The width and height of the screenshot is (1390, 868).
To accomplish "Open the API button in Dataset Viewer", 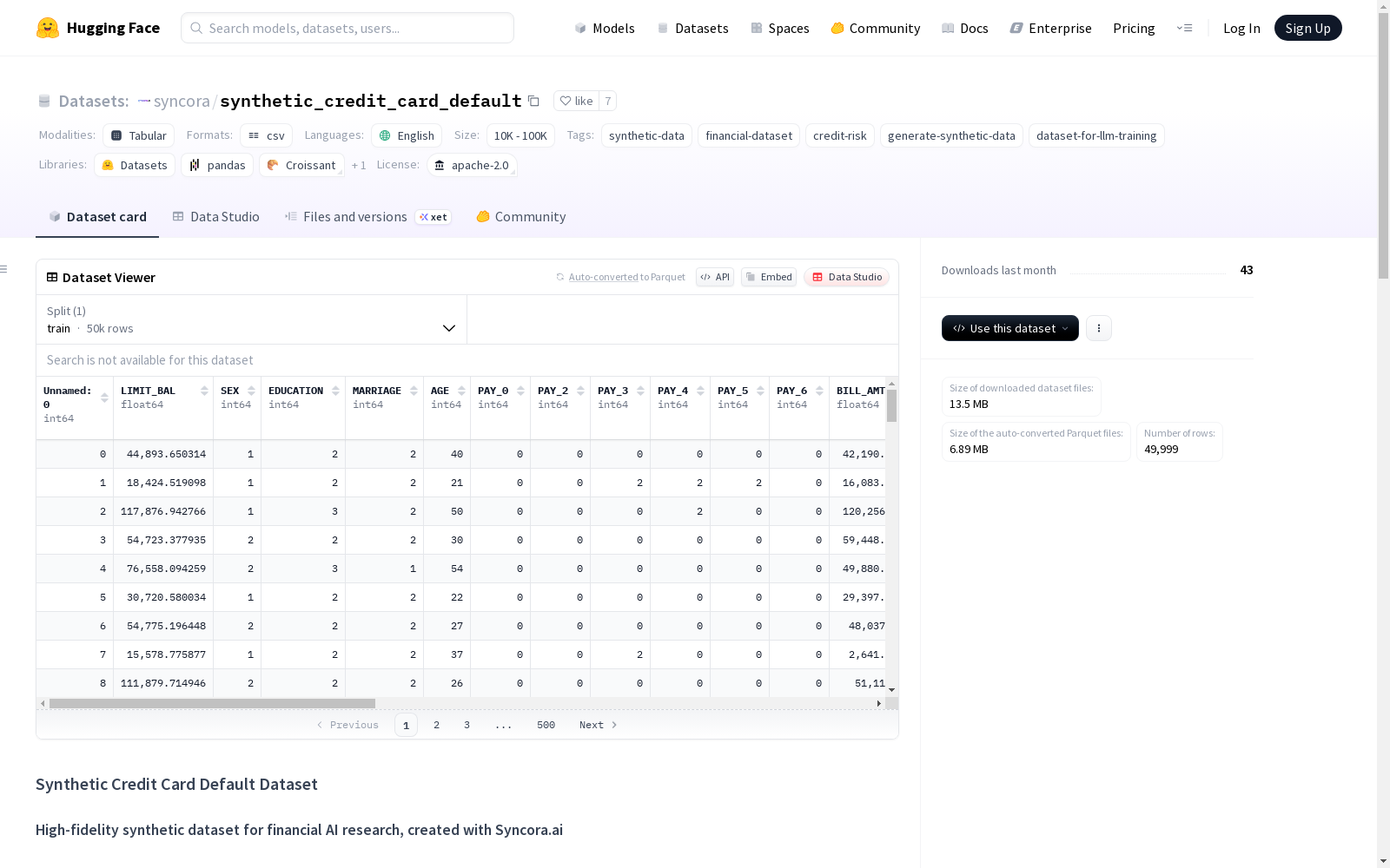I will point(715,277).
